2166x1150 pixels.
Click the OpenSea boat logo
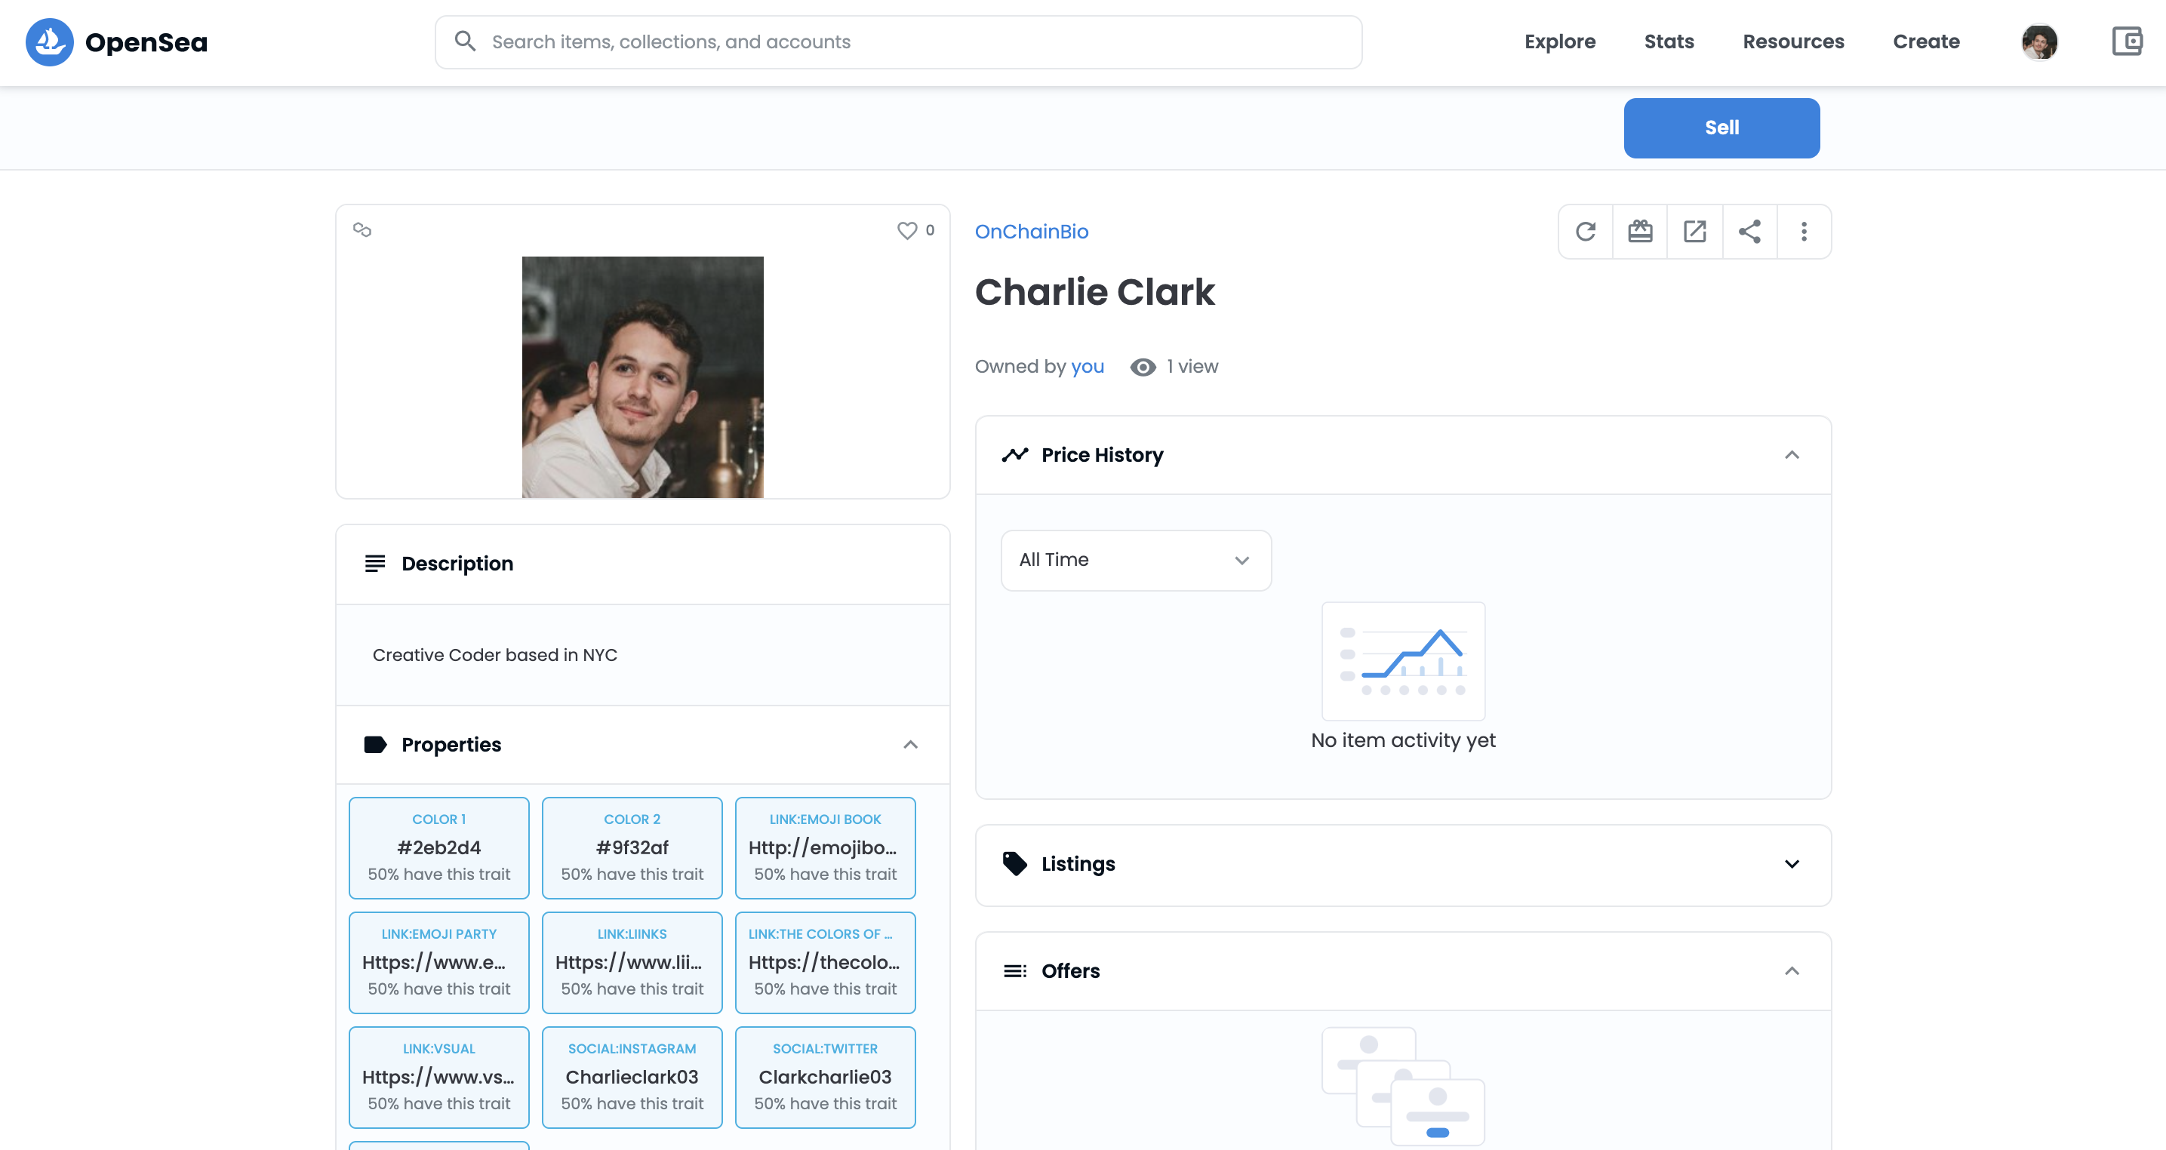(51, 42)
